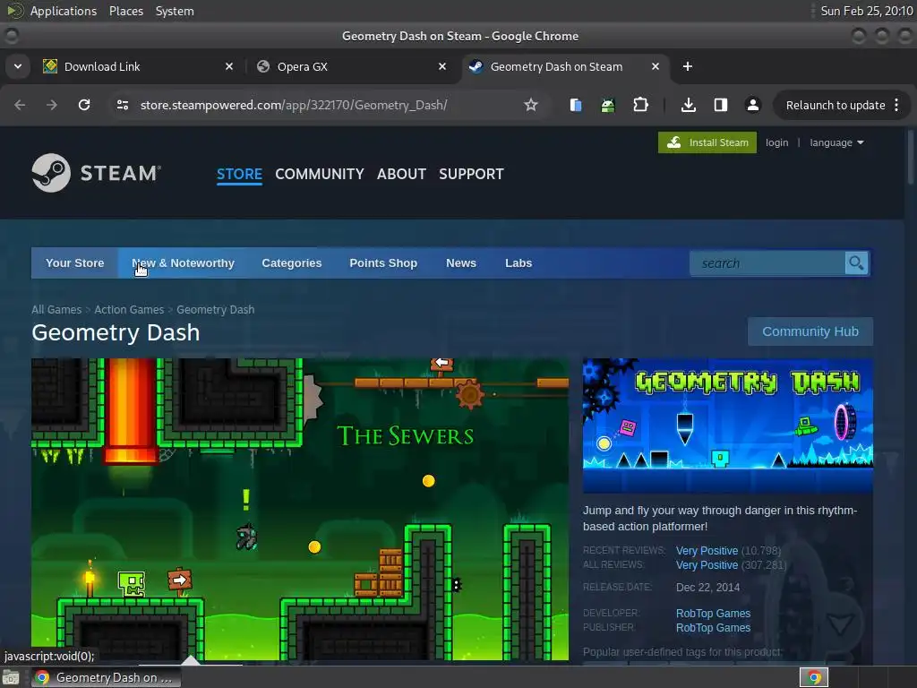
Task: Go forward in browser history
Action: pos(52,105)
